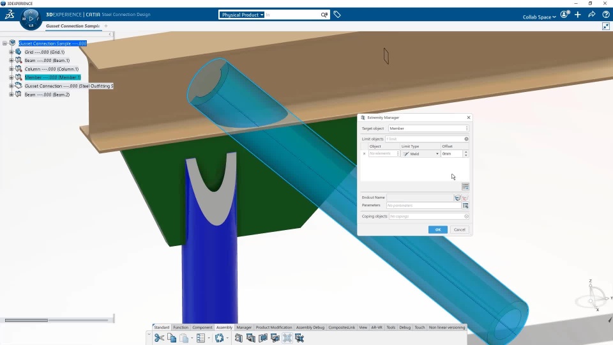Open the Target object options menu

click(x=467, y=128)
